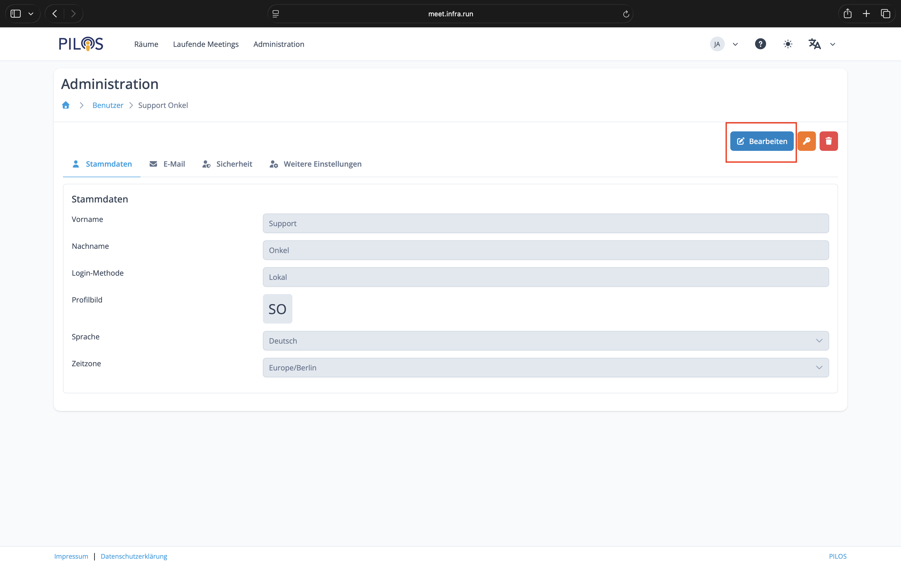This screenshot has width=901, height=565.
Task: Click the PILOS logo
Action: [x=81, y=44]
